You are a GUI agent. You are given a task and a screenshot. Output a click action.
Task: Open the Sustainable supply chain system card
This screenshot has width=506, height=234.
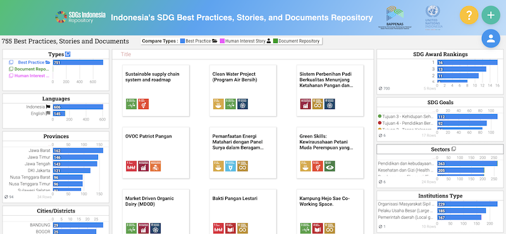coord(156,90)
